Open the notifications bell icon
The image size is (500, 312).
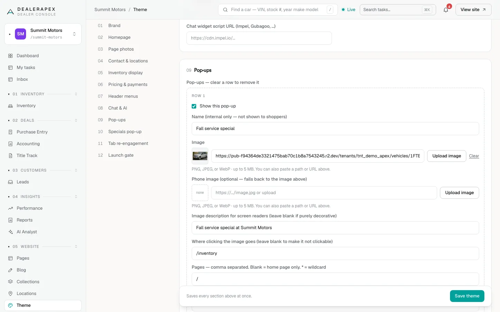point(446,10)
